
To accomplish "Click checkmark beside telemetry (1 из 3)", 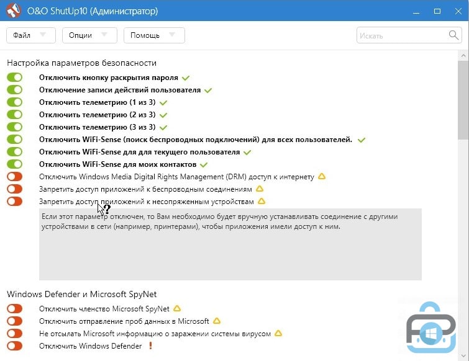I will coord(163,103).
